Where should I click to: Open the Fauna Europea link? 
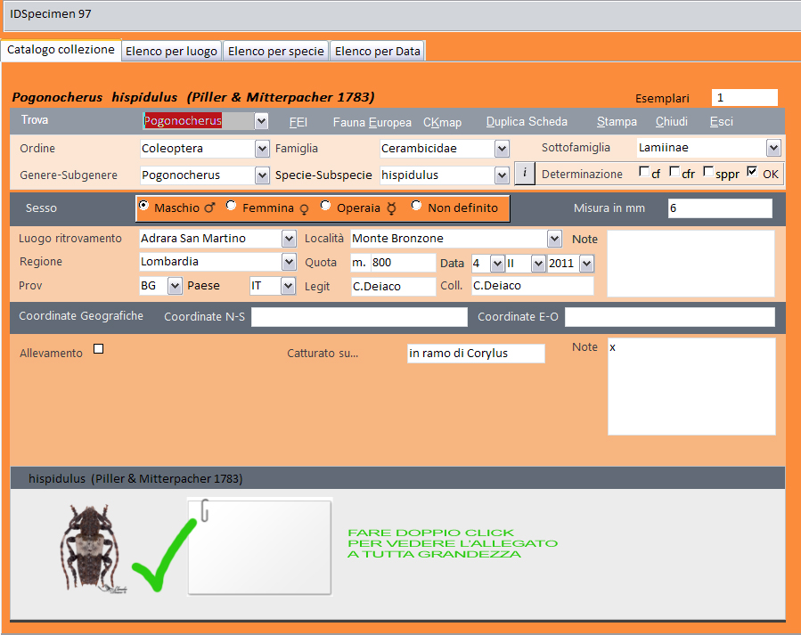(372, 122)
